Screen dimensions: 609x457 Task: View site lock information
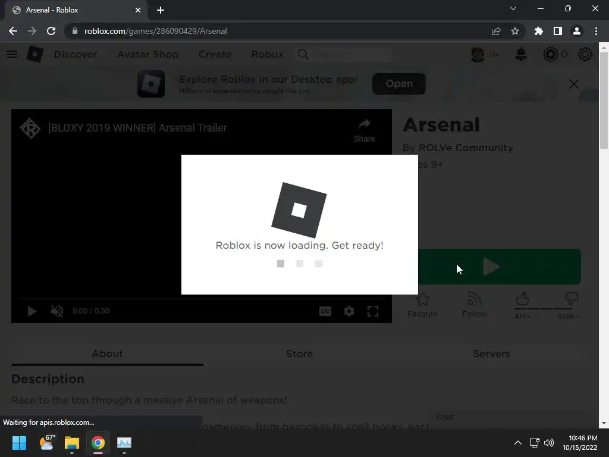coord(75,31)
